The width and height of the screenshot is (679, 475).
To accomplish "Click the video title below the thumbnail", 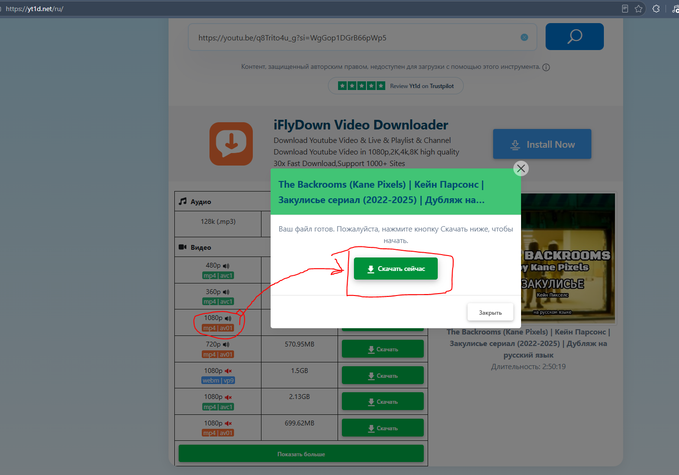I will [528, 344].
